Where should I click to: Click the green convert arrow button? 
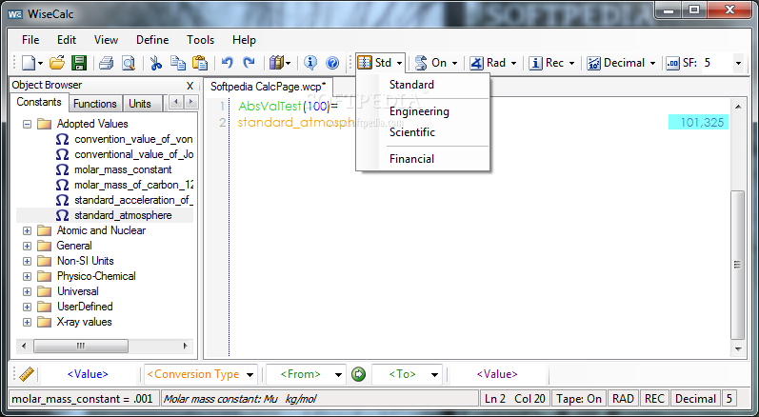(x=358, y=374)
